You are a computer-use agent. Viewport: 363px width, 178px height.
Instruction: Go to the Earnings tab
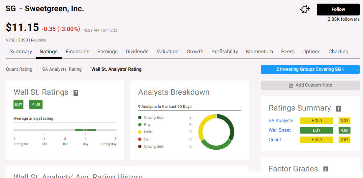point(107,52)
